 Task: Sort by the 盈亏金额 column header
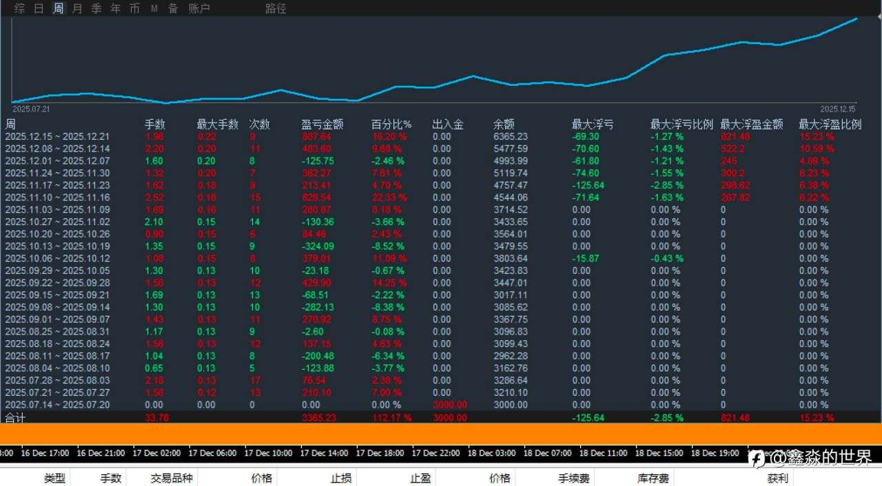point(322,125)
